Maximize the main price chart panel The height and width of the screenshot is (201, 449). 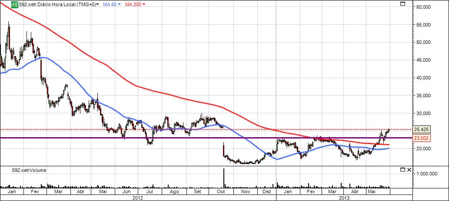click(x=402, y=4)
